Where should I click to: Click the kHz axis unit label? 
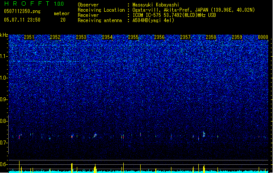tap(4, 35)
